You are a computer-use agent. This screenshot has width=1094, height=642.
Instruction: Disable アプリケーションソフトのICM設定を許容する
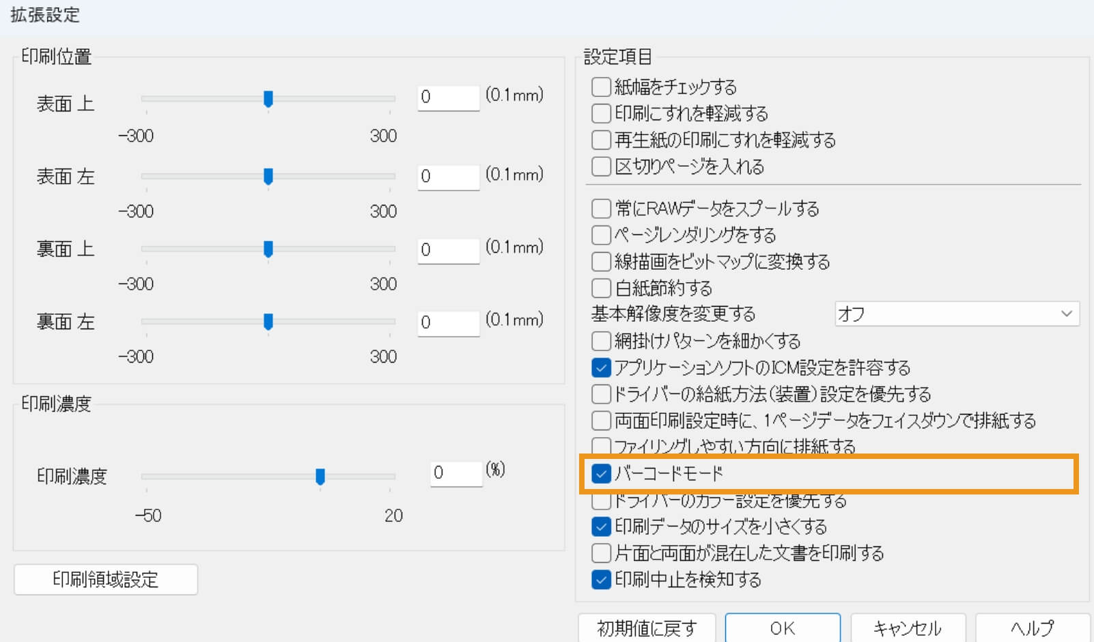click(x=600, y=367)
